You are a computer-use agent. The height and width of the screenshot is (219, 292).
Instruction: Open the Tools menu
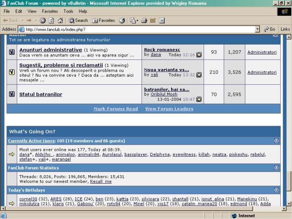69,11
